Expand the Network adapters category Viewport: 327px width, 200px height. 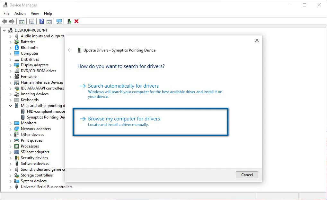click(10, 129)
